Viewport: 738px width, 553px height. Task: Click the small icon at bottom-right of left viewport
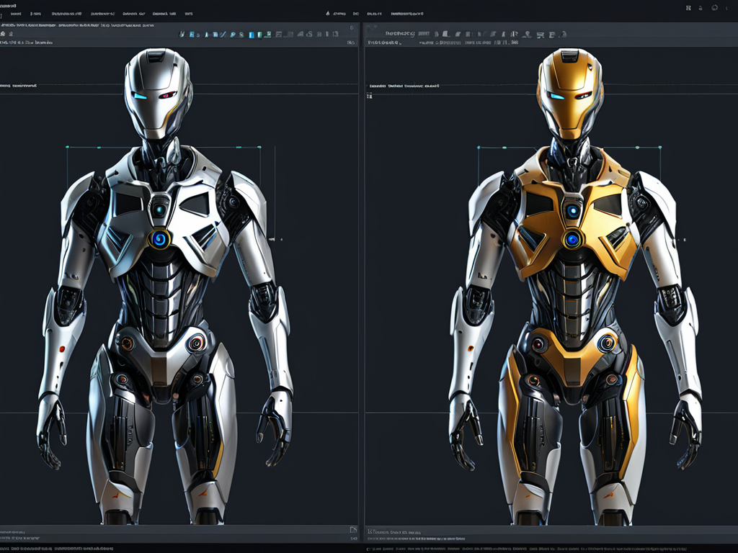pos(352,529)
